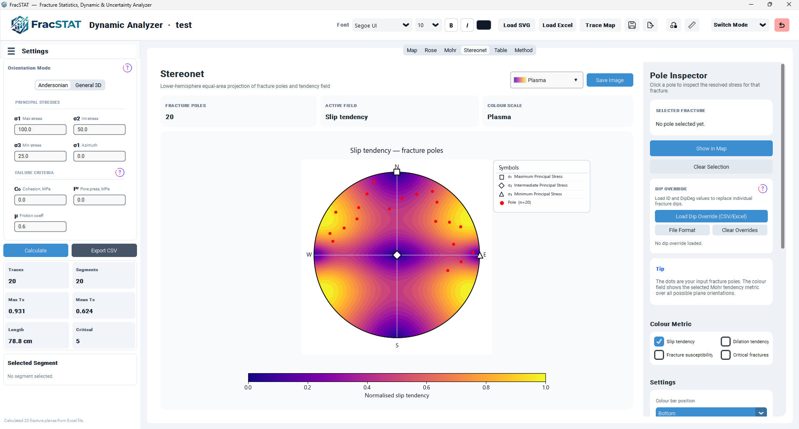Click the sigma-1 square marker at North
Viewport: 799px width, 429px height.
tap(397, 172)
